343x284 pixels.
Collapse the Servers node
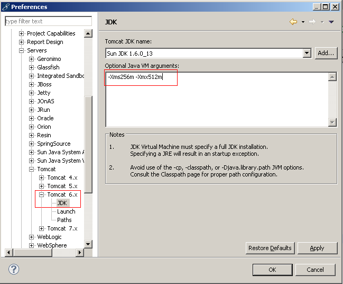22,50
